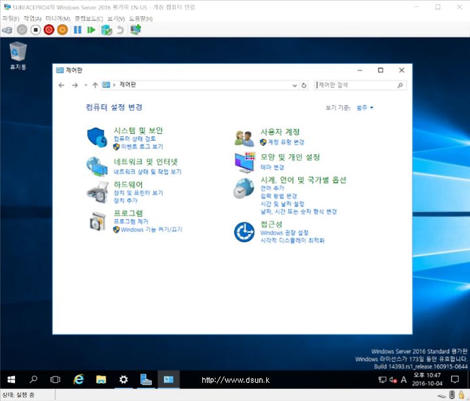Click 프로그램 제거 link
The width and height of the screenshot is (470, 401).
pyautogui.click(x=131, y=222)
